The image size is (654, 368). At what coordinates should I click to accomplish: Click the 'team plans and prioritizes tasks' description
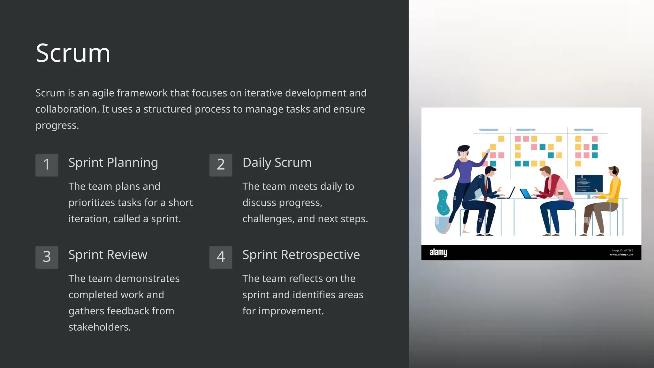coord(131,203)
